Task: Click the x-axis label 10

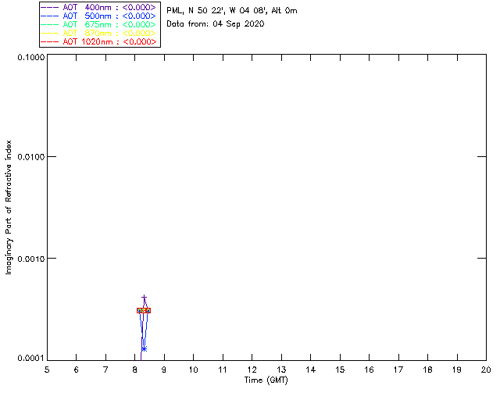Action: 193,370
